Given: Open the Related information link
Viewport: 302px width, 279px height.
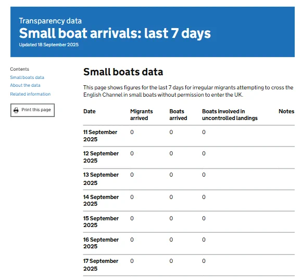Looking at the screenshot, I should (30, 94).
